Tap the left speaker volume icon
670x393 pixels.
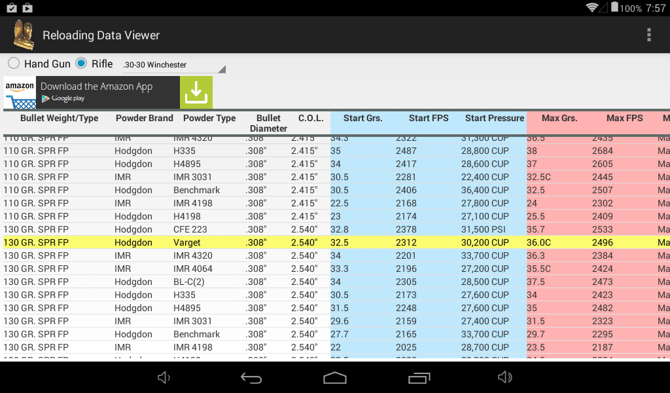tap(163, 377)
